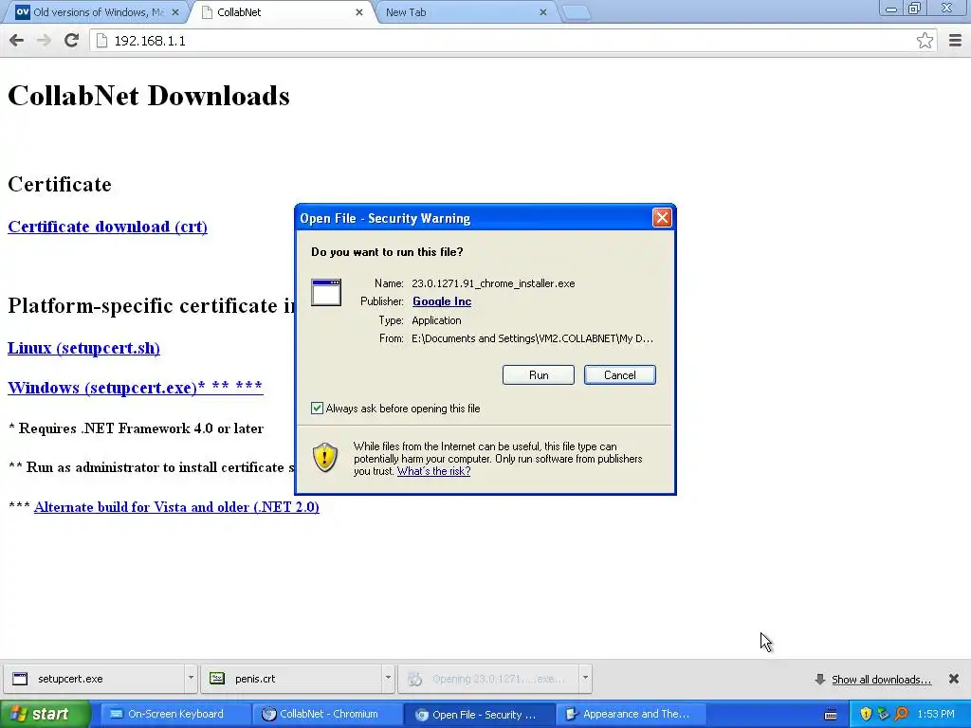Click the CollabNet Downloads heading
Image resolution: width=971 pixels, height=728 pixels.
pos(149,96)
